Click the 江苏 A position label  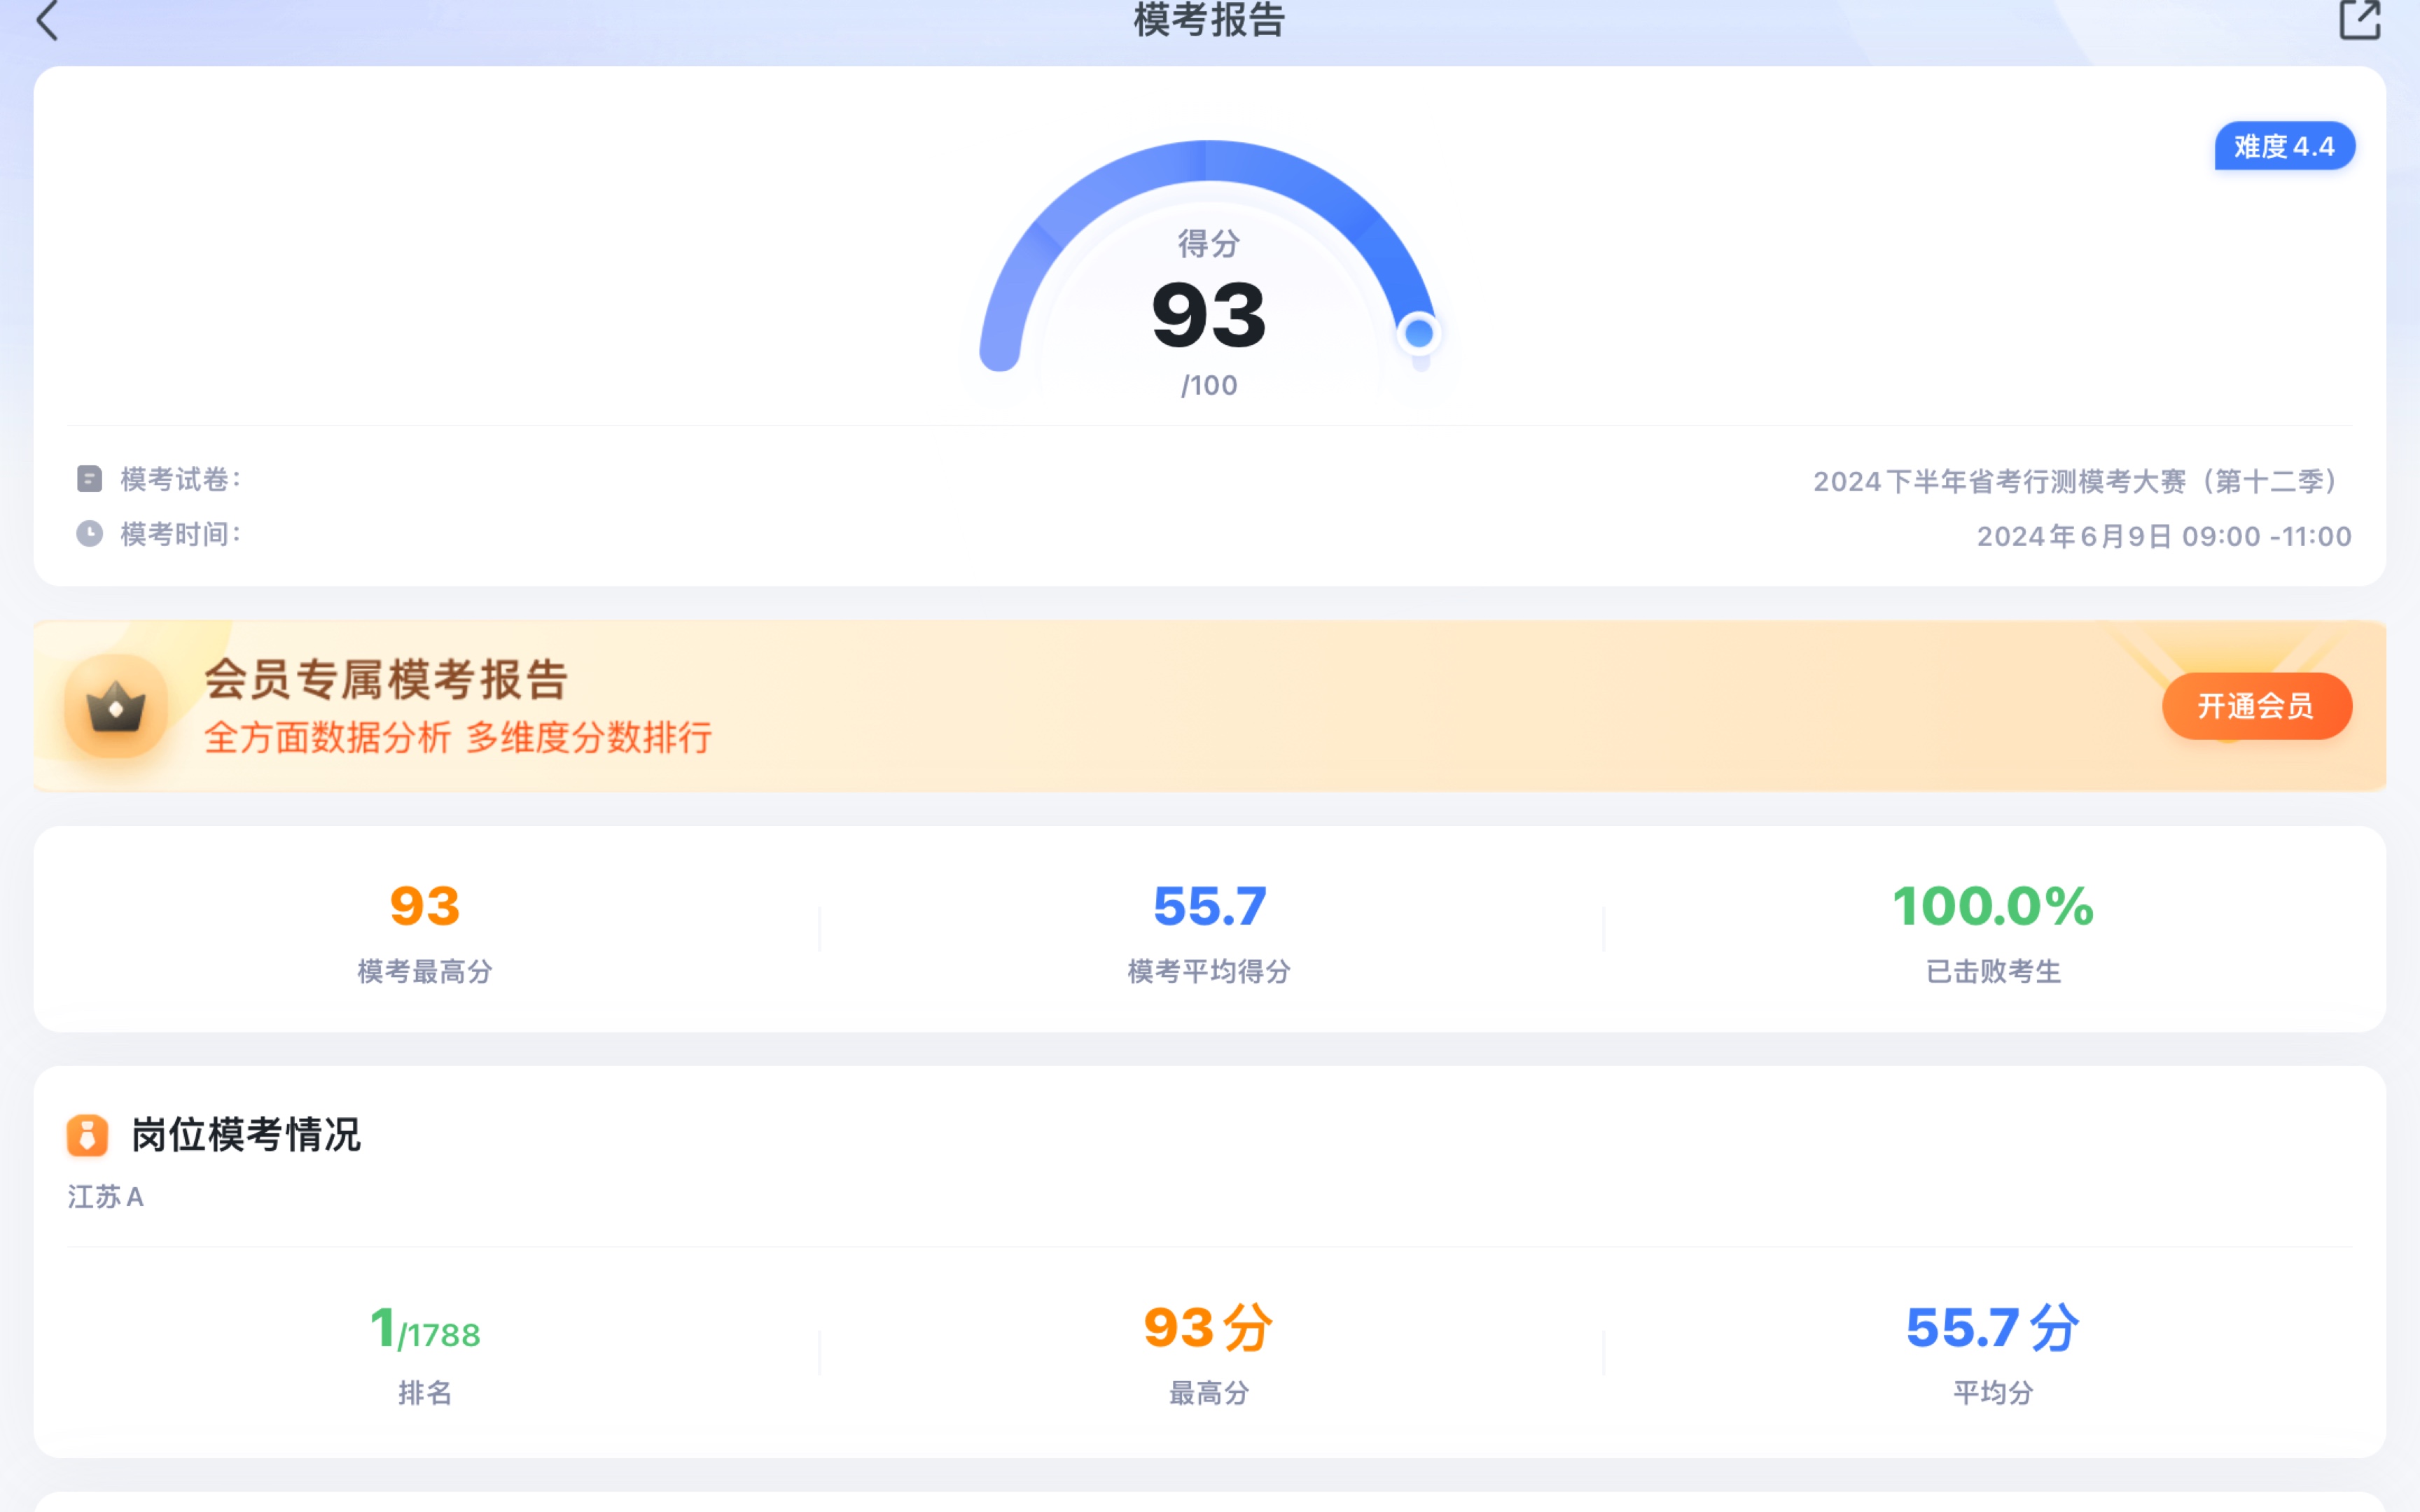coord(106,1197)
